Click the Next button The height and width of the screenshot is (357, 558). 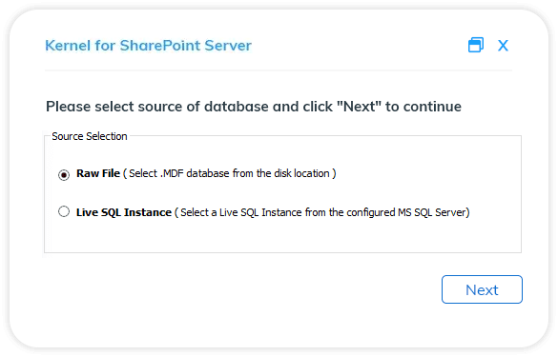pos(482,289)
